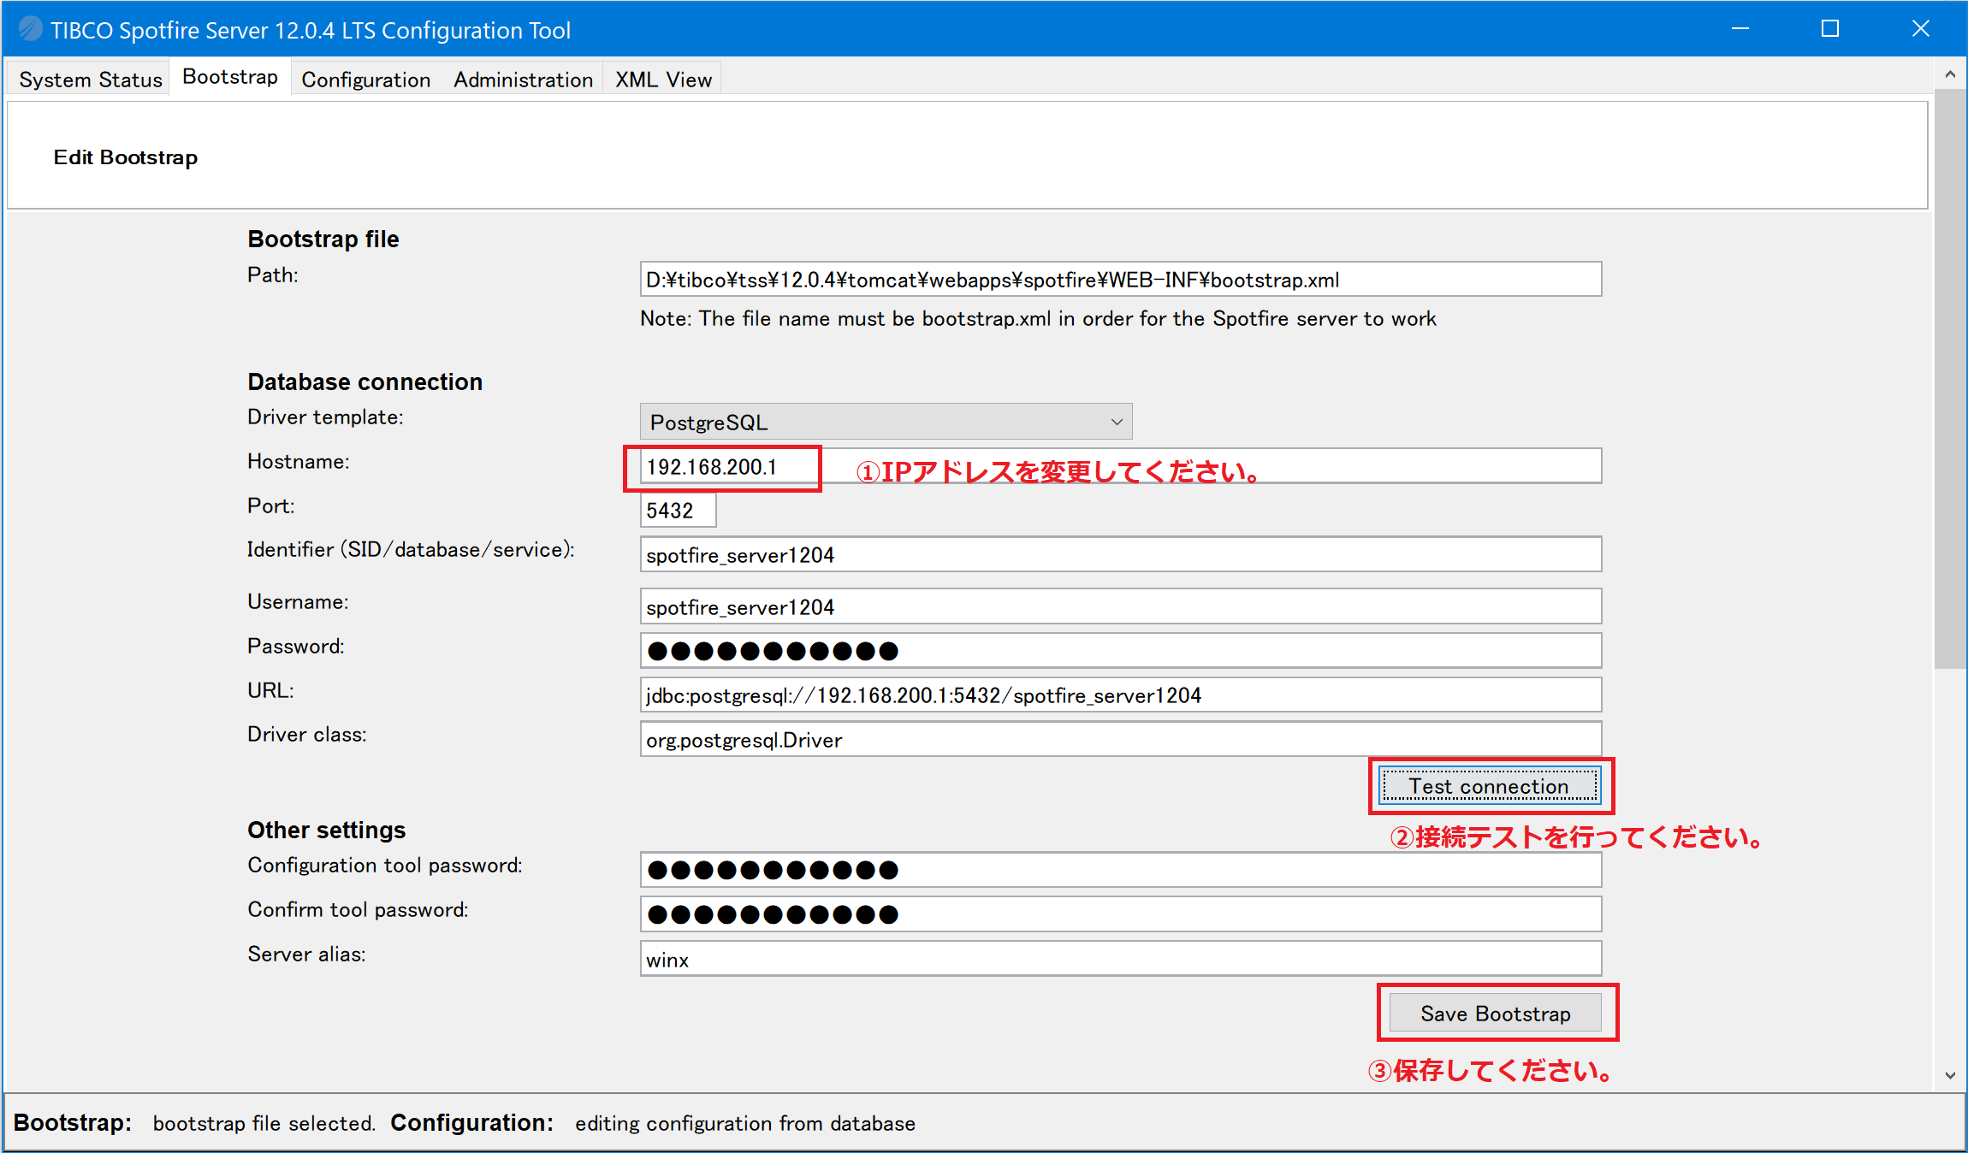This screenshot has width=1968, height=1153.
Task: Click the 'Configuration:' status bar label
Action: pyautogui.click(x=472, y=1123)
